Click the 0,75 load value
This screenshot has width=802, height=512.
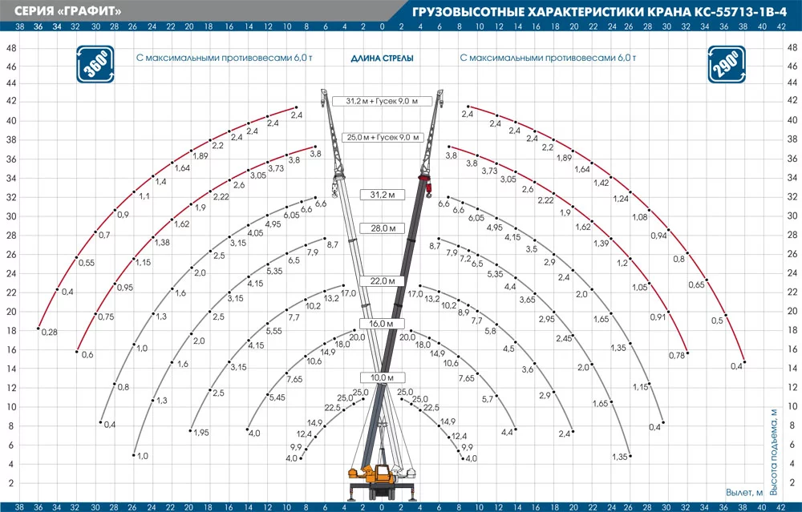106,316
